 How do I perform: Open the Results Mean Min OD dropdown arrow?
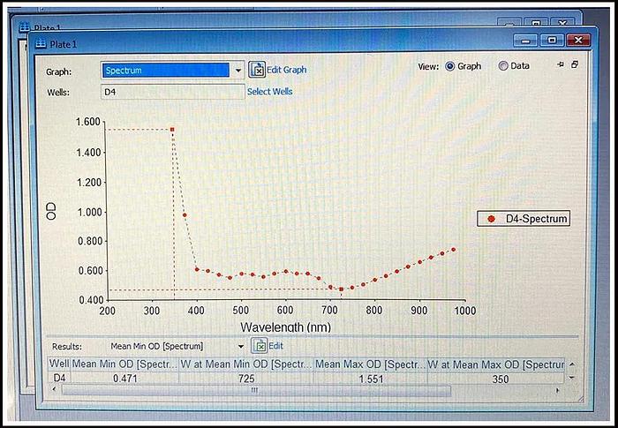click(240, 347)
